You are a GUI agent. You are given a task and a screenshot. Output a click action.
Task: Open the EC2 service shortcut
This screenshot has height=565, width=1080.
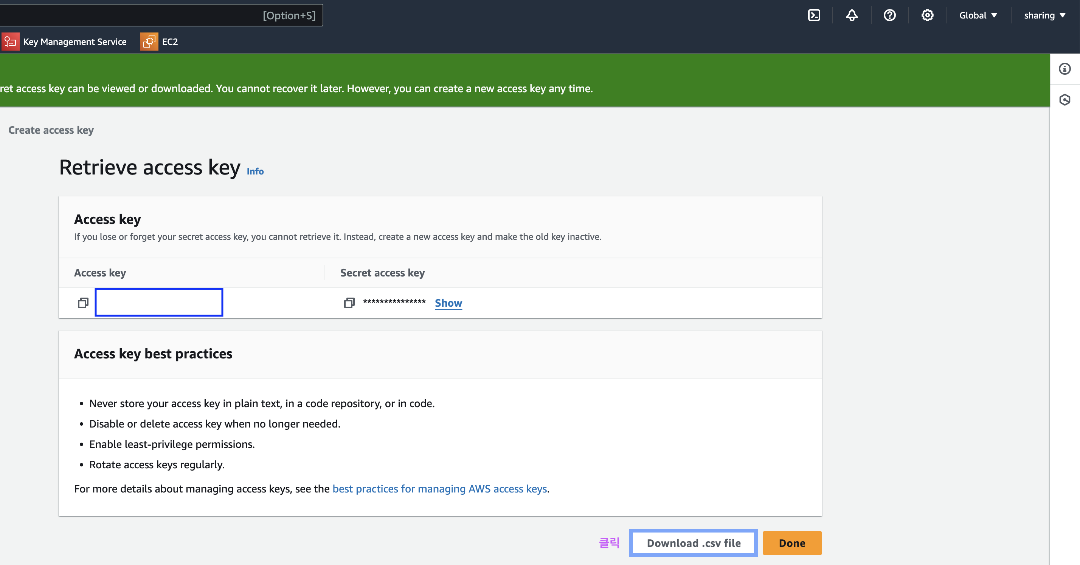tap(170, 42)
